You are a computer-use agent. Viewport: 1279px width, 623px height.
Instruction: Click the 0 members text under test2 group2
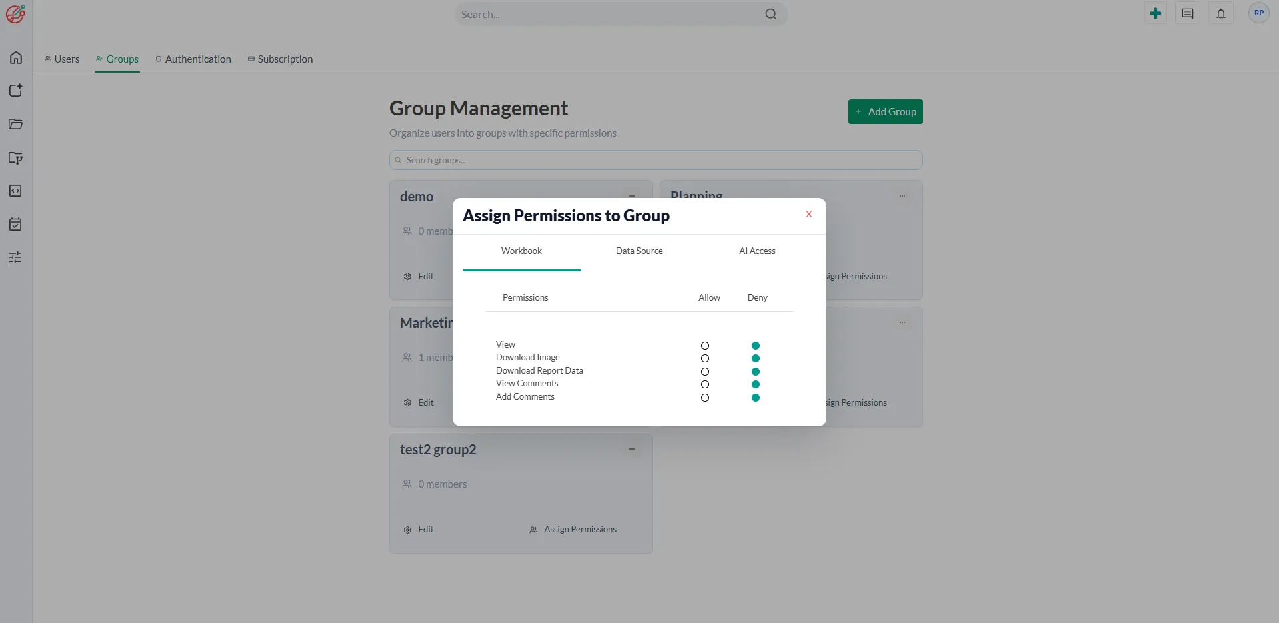443,484
